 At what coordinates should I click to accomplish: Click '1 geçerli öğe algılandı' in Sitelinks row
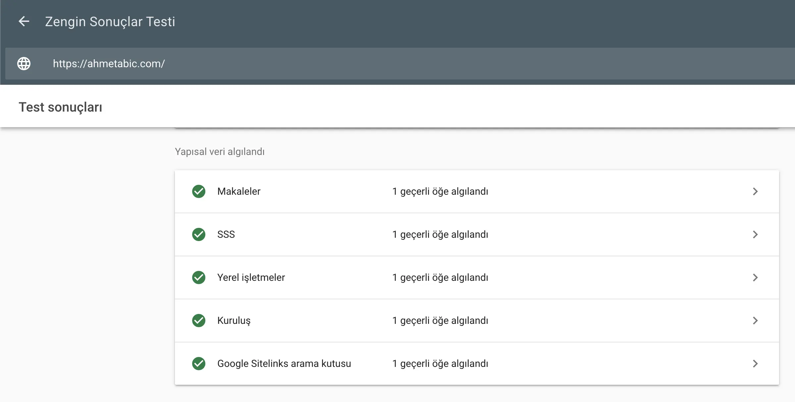pyautogui.click(x=440, y=364)
